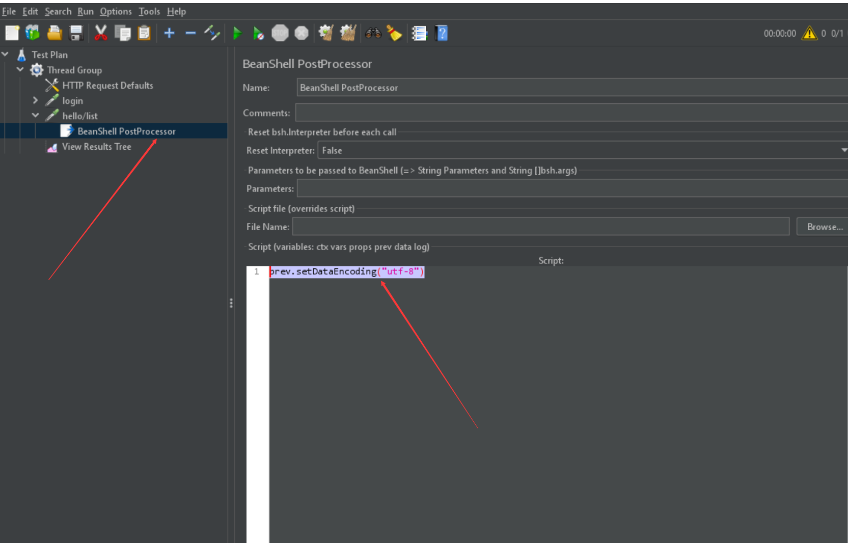The height and width of the screenshot is (543, 848).
Task: Open Search with binoculars icon
Action: (x=373, y=33)
